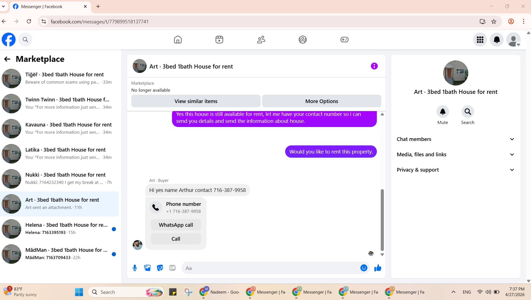The height and width of the screenshot is (300, 531).
Task: Go back from Marketplace chat list
Action: tap(7, 59)
